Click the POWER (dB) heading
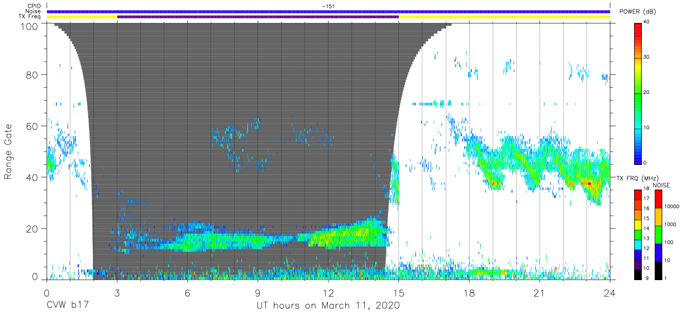Image resolution: width=686 pixels, height=317 pixels. tap(637, 12)
